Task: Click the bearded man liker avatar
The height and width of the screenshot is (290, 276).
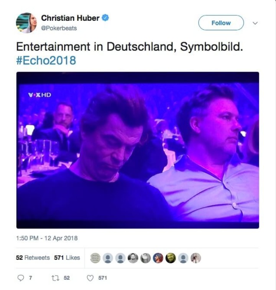Action: pyautogui.click(x=133, y=258)
